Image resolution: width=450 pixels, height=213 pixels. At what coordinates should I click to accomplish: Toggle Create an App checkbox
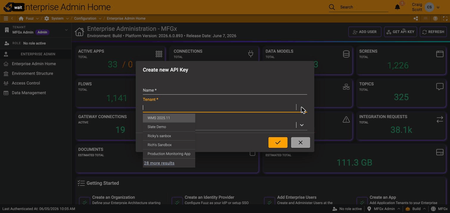tap(362, 202)
